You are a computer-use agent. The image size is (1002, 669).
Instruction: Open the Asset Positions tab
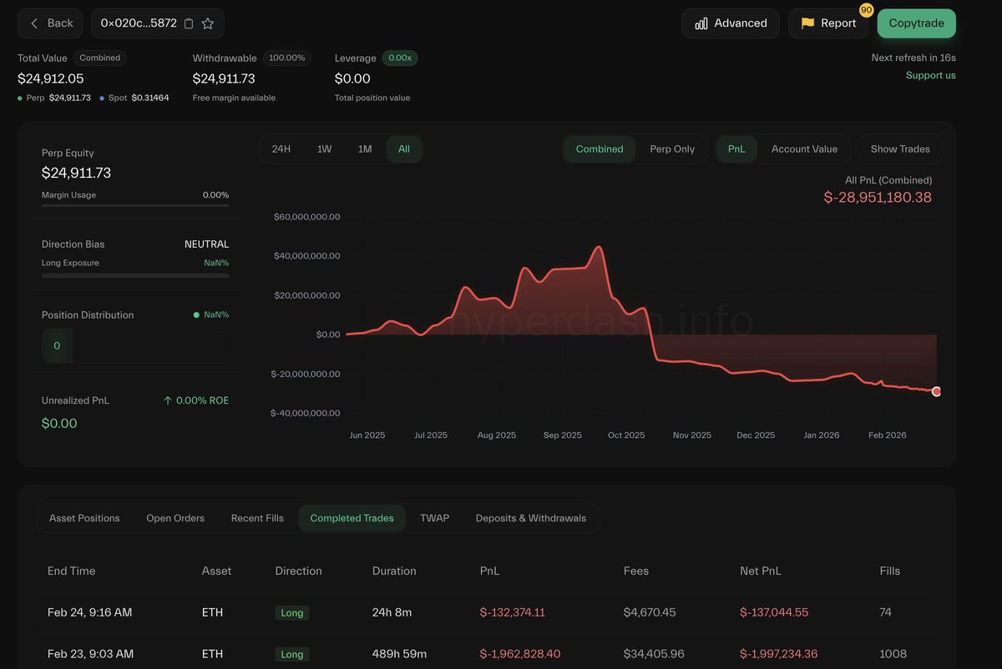[x=84, y=518]
